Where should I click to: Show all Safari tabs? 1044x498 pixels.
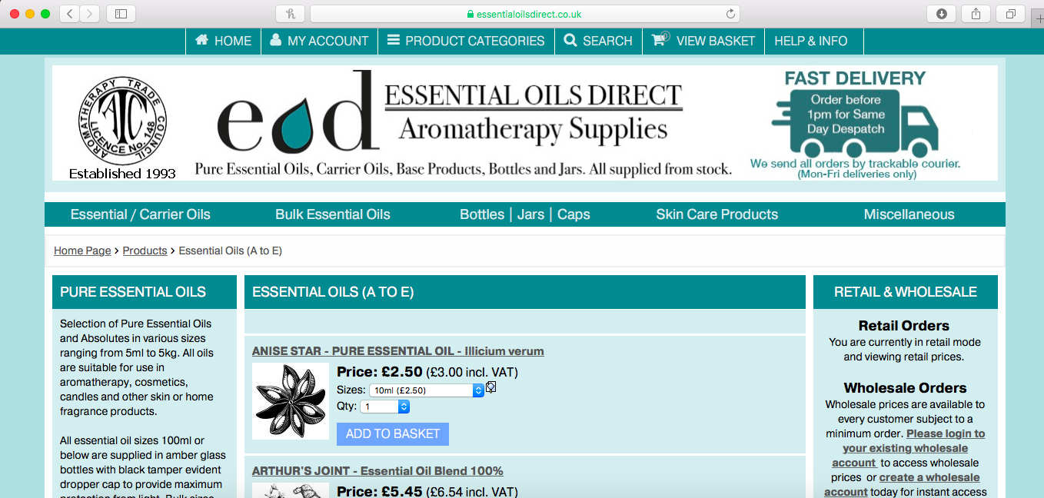pos(1011,14)
